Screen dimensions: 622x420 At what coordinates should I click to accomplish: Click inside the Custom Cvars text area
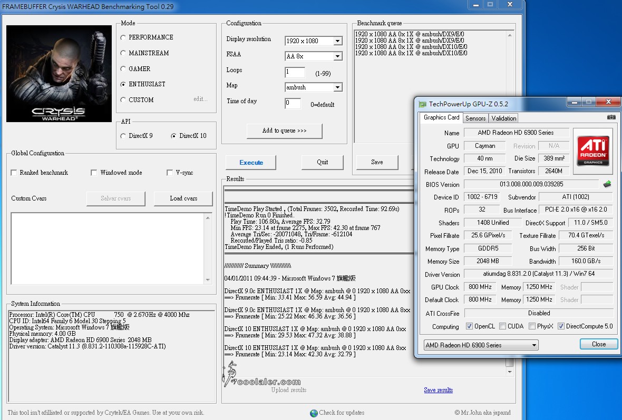108,248
